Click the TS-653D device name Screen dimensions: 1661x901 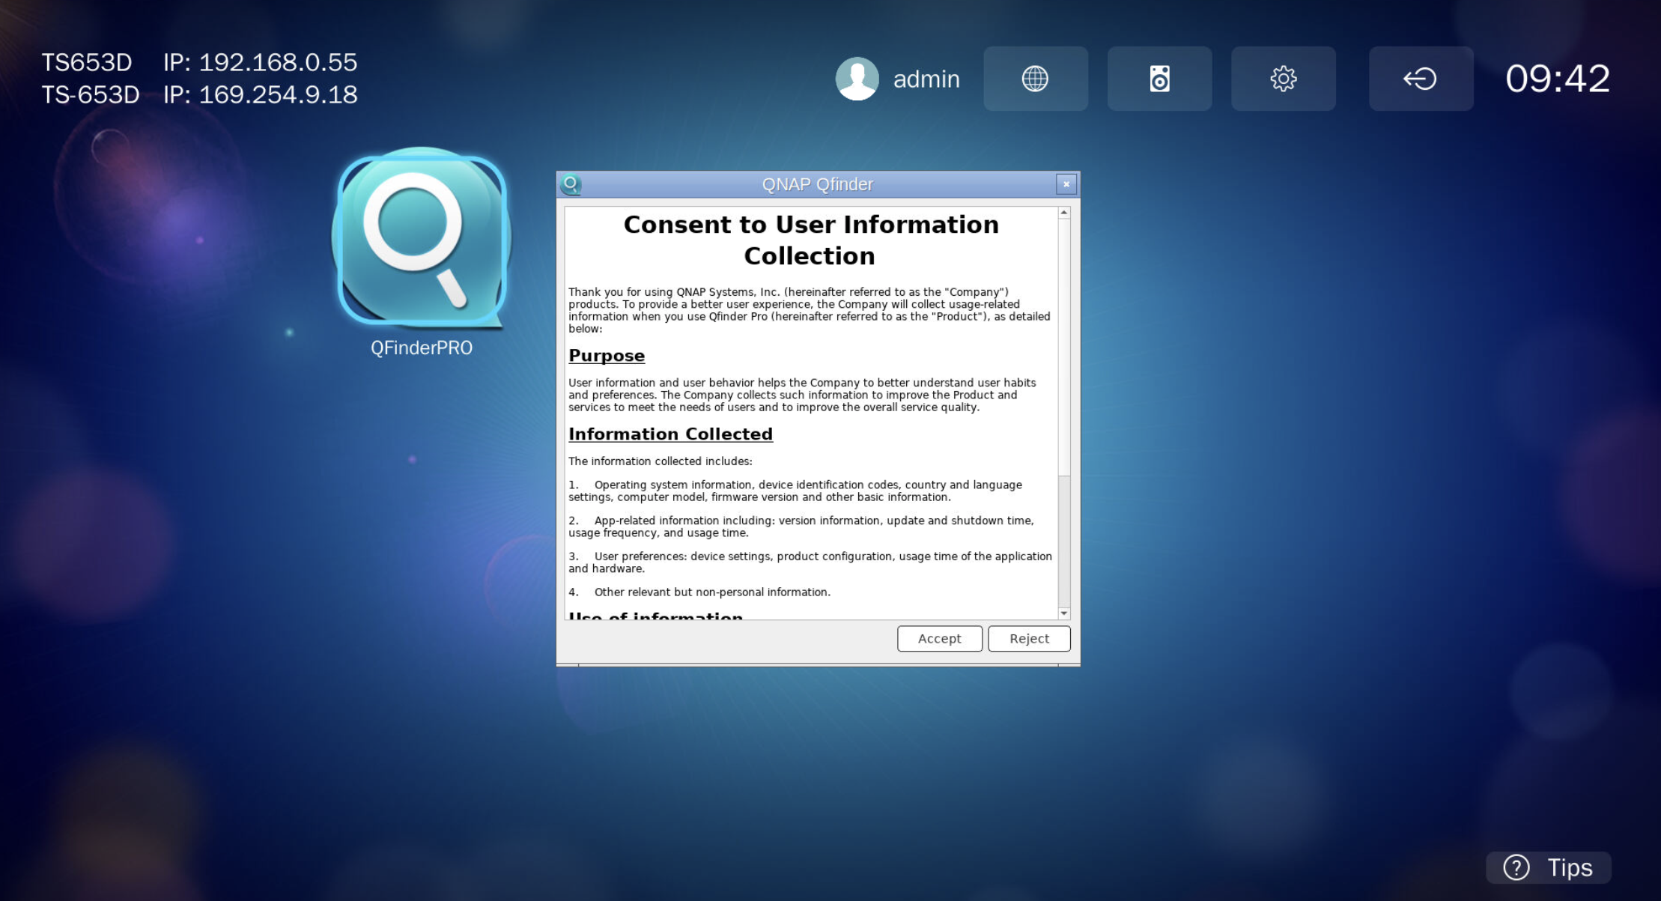[91, 94]
